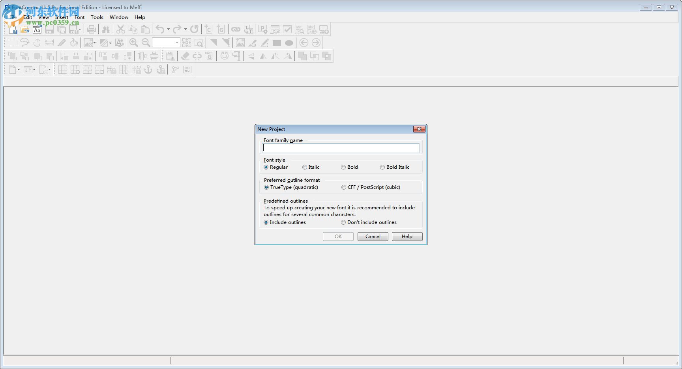Click the Cut scissors icon
This screenshot has height=369, width=682.
pos(121,29)
